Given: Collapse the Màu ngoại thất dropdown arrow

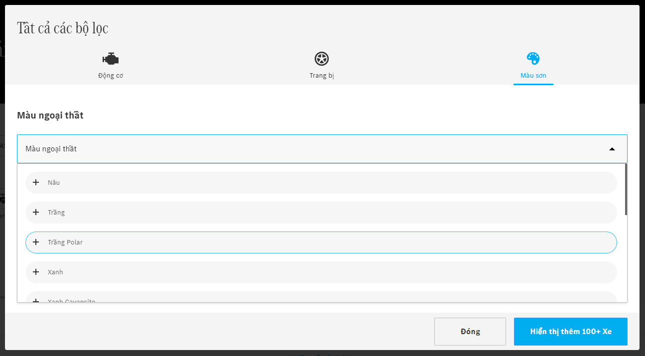Looking at the screenshot, I should 612,149.
